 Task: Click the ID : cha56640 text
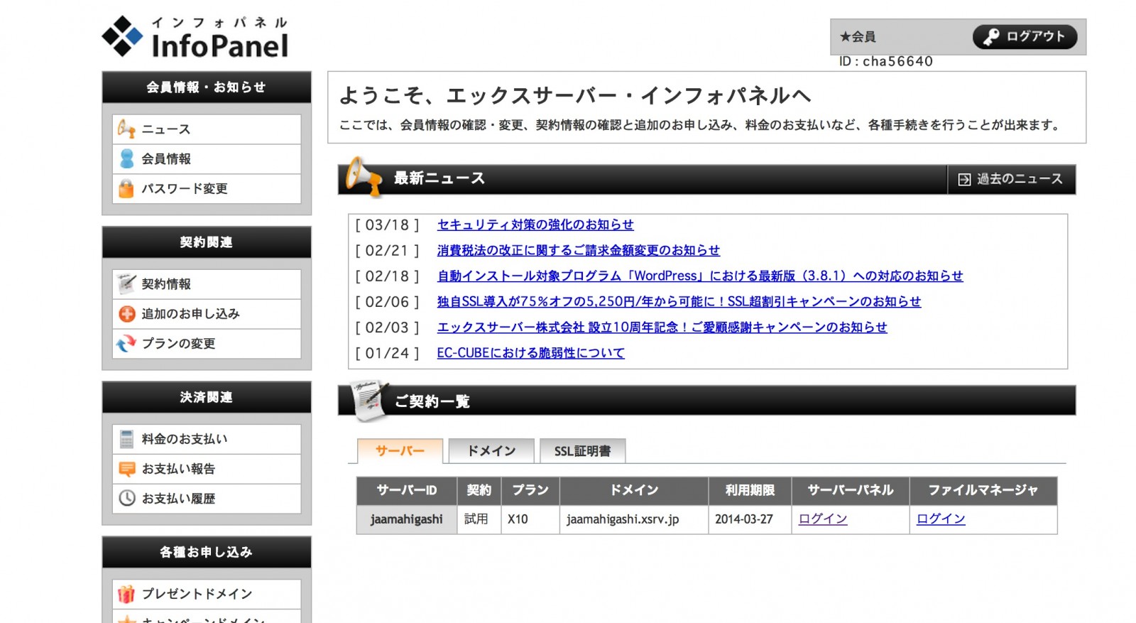tap(886, 62)
